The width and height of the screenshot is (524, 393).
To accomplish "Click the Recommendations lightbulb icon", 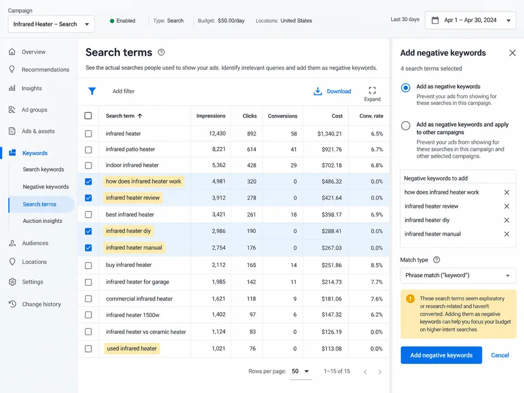I will 12,69.
